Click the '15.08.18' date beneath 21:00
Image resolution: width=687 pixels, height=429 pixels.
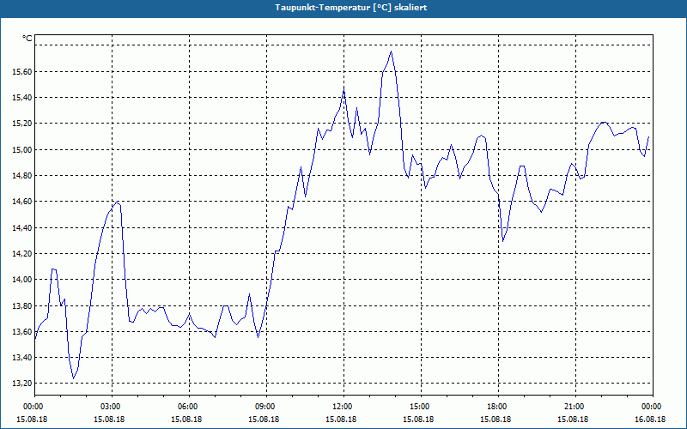[x=573, y=420]
